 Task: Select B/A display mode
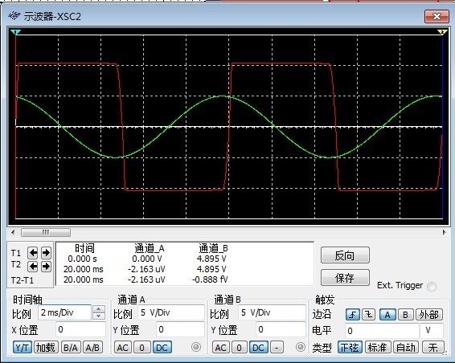click(x=71, y=348)
